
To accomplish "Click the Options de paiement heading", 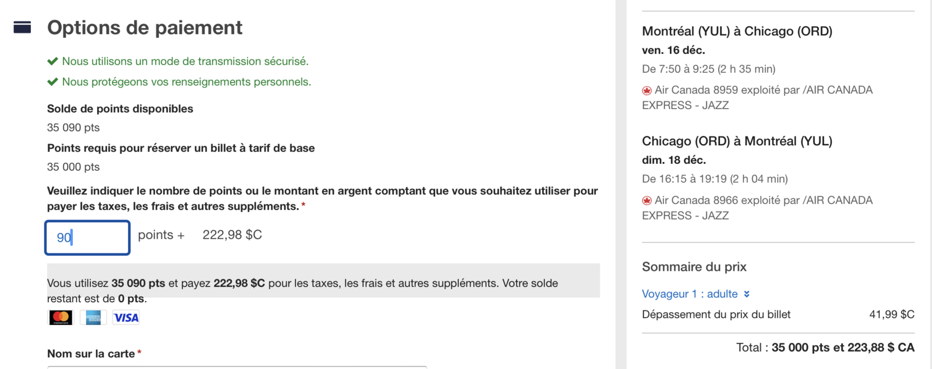I will click(144, 27).
